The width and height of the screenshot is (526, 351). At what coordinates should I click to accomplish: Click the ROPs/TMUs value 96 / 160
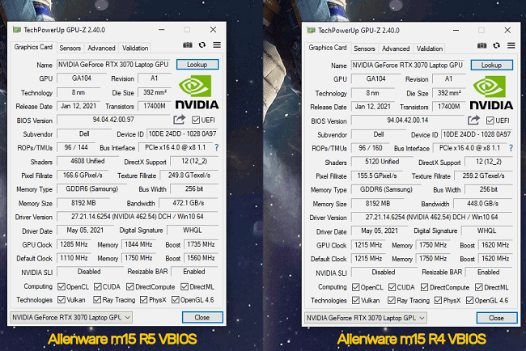(371, 148)
